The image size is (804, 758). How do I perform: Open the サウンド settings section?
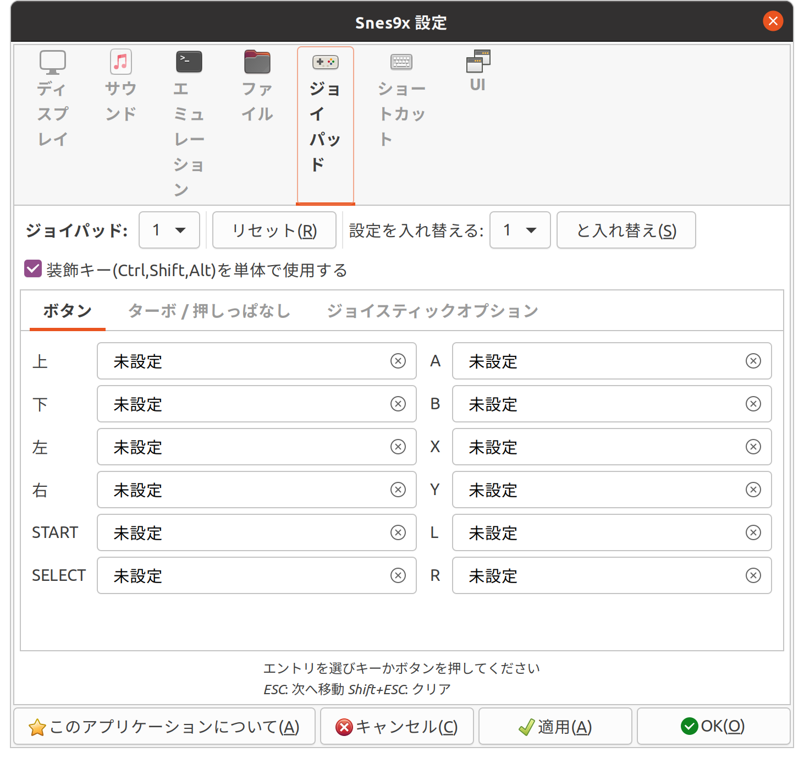(121, 86)
